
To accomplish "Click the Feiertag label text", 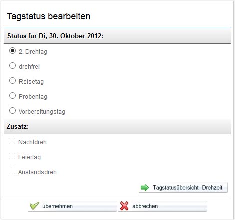I will tap(29, 157).
